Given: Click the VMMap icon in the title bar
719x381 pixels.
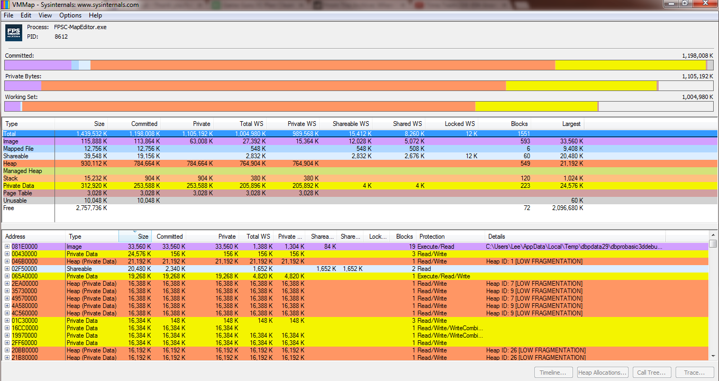Looking at the screenshot, I should [6, 5].
